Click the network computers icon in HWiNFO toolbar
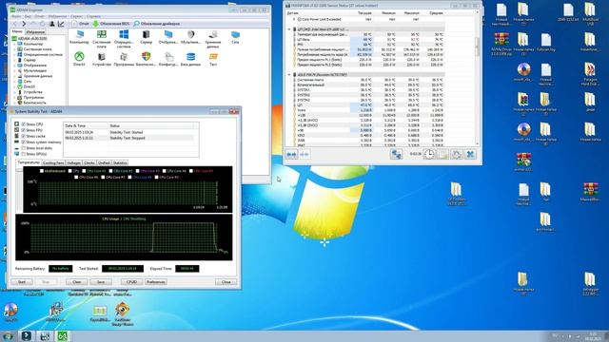This screenshot has width=609, height=342. point(396,154)
